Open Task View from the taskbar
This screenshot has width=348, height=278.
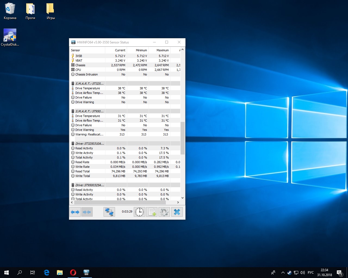(x=33, y=273)
